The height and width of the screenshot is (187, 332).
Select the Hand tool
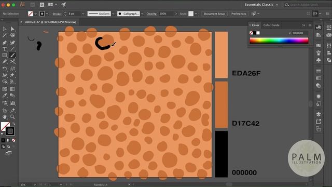[x=5, y=117]
